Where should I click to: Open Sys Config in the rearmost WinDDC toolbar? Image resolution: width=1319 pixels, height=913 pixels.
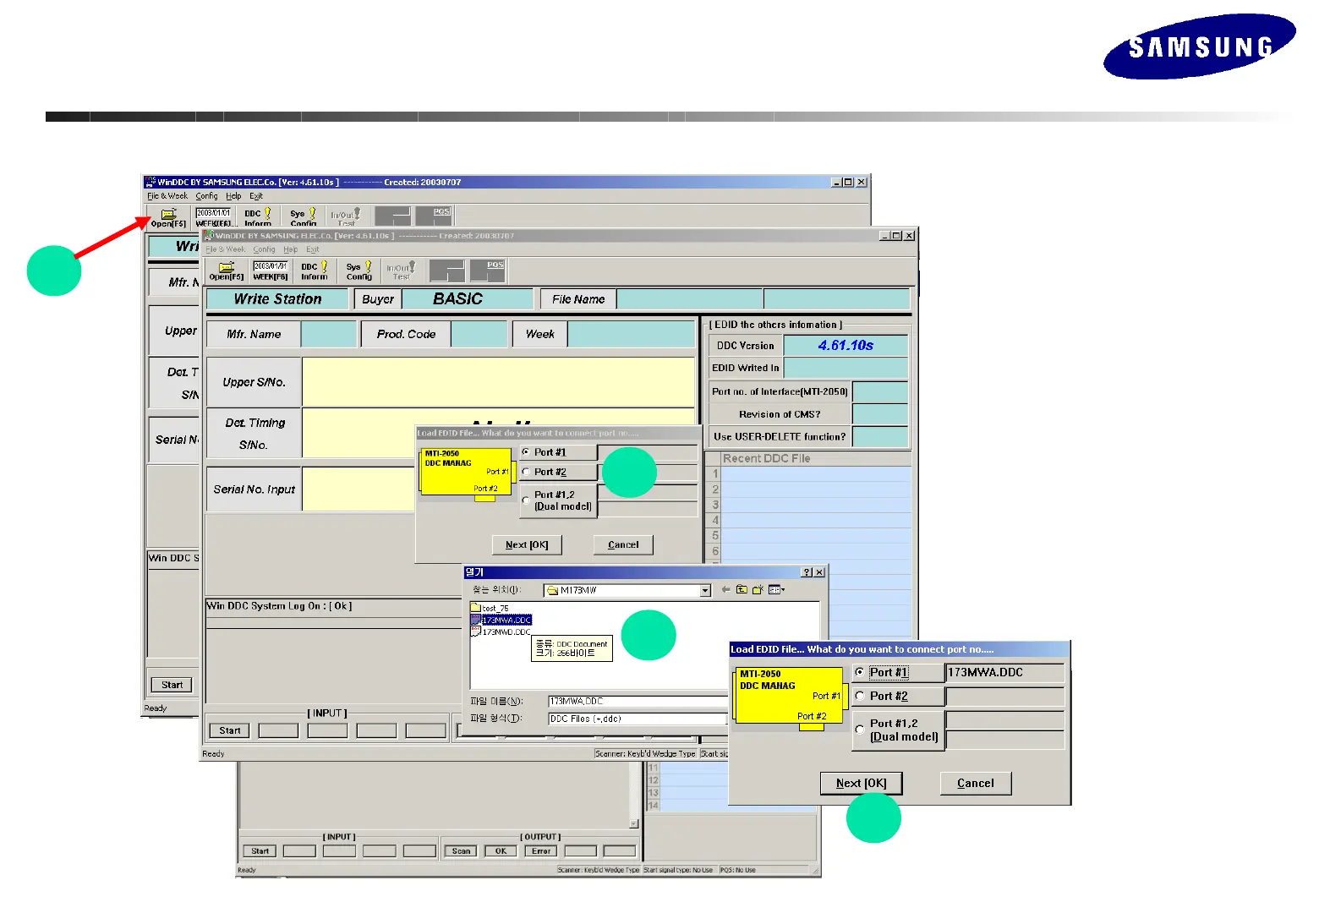[x=303, y=217]
